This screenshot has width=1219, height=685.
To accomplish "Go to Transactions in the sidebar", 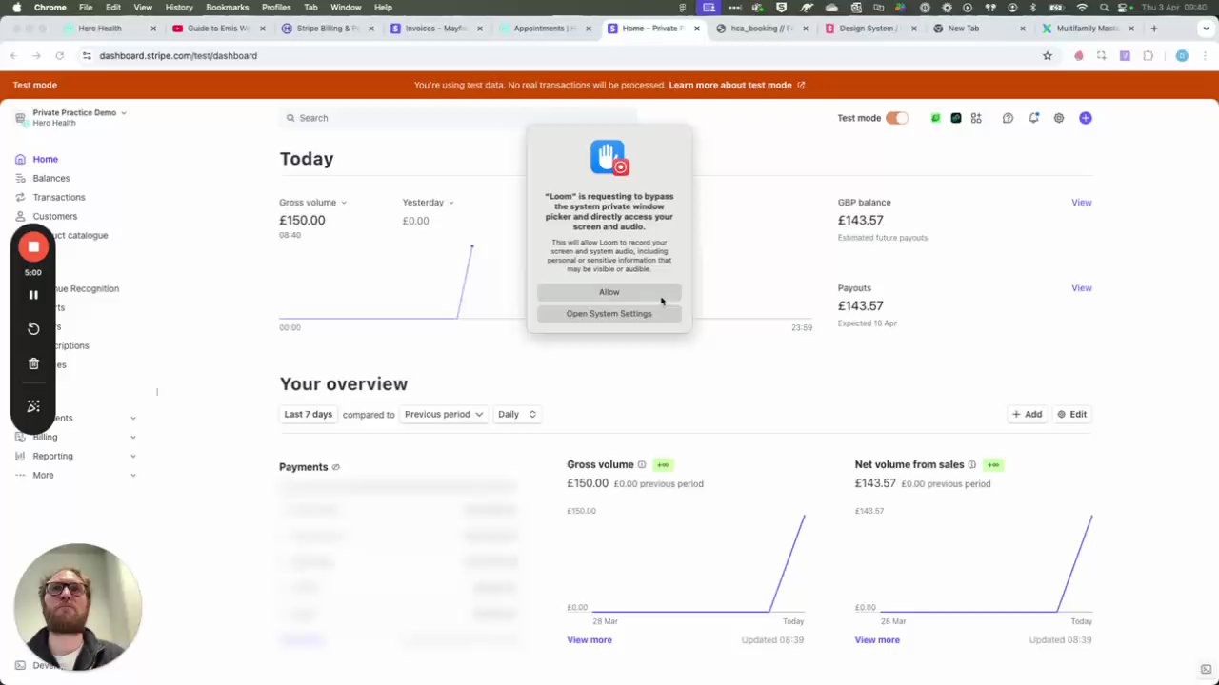I will pos(58,197).
